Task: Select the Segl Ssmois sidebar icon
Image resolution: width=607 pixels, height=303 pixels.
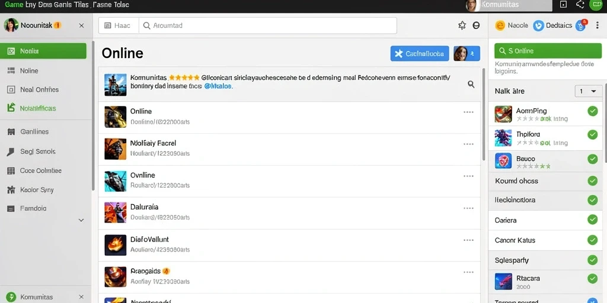Action: tap(11, 151)
